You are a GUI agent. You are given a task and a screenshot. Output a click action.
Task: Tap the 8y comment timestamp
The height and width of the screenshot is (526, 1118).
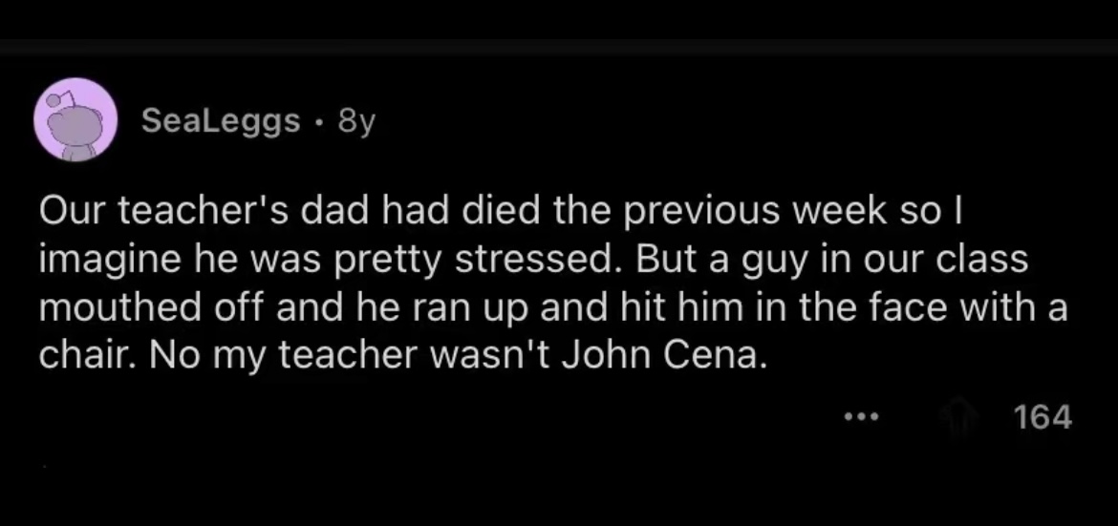(x=355, y=122)
